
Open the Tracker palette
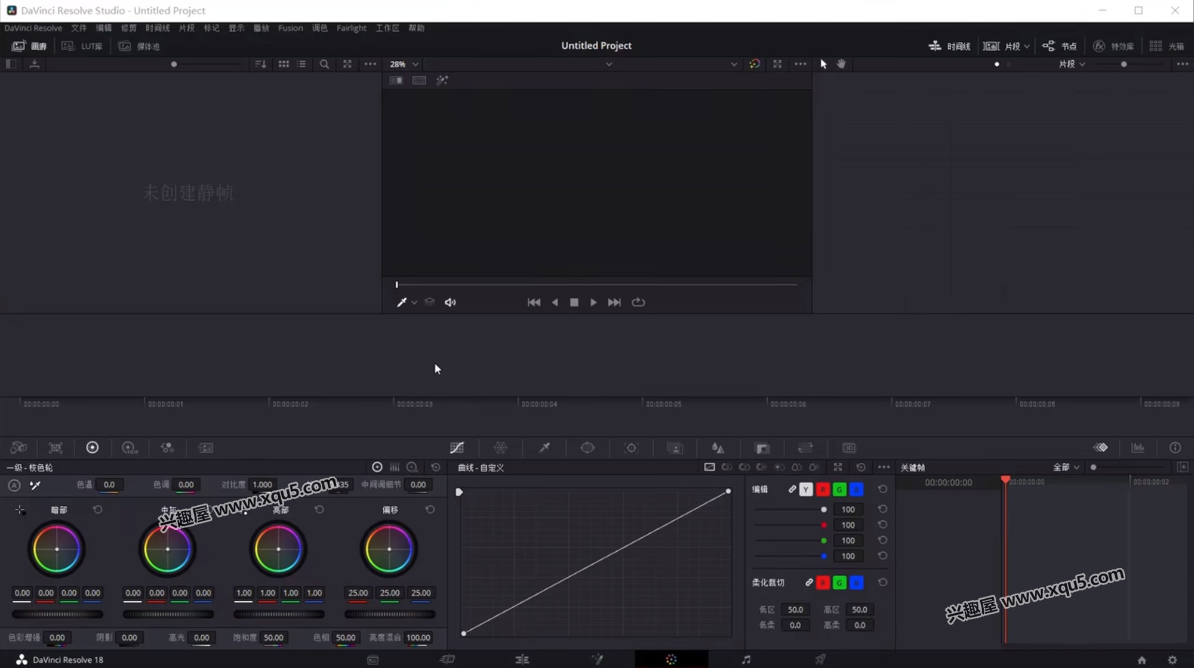click(x=631, y=447)
